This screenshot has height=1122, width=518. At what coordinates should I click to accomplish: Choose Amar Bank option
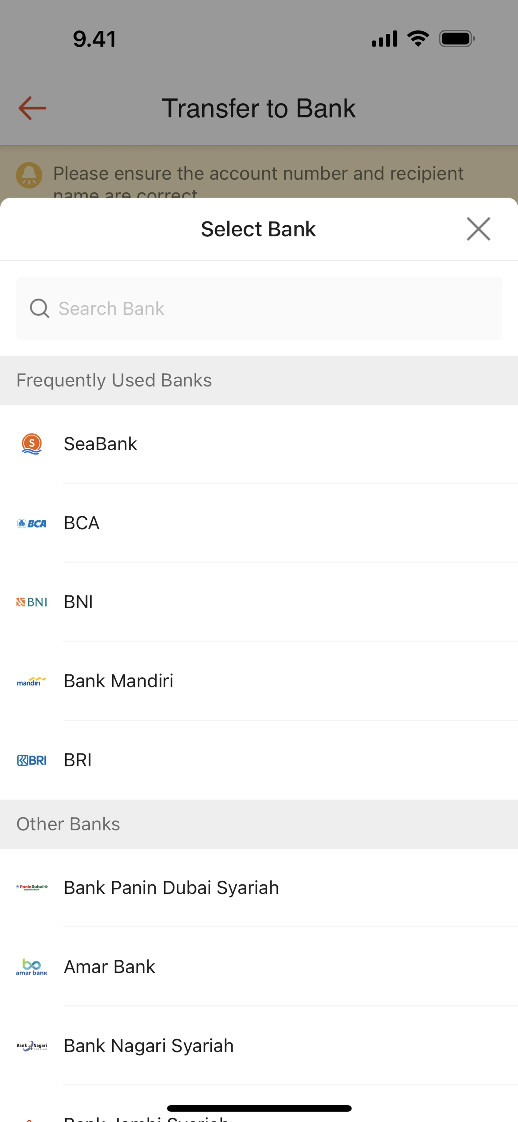coord(110,967)
